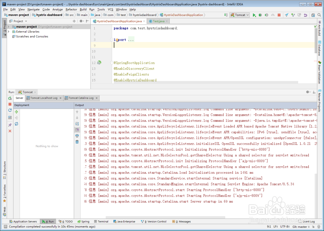Expand the maven-project tree node
The image size is (324, 231).
[8, 27]
